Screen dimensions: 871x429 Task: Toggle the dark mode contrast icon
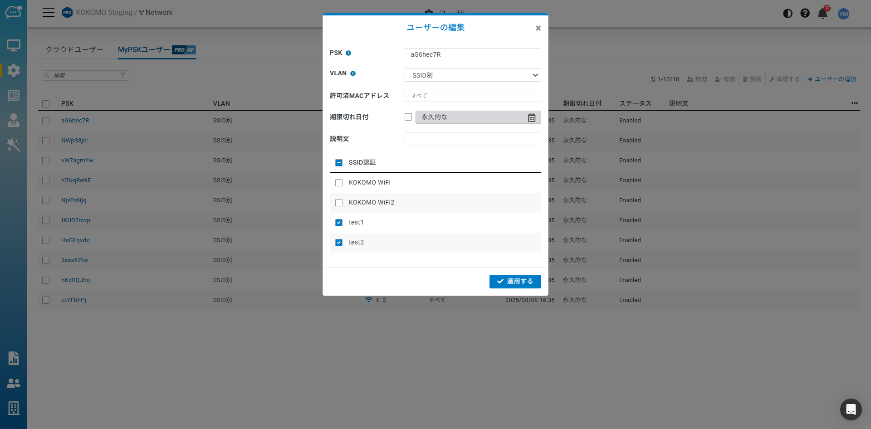pyautogui.click(x=788, y=14)
